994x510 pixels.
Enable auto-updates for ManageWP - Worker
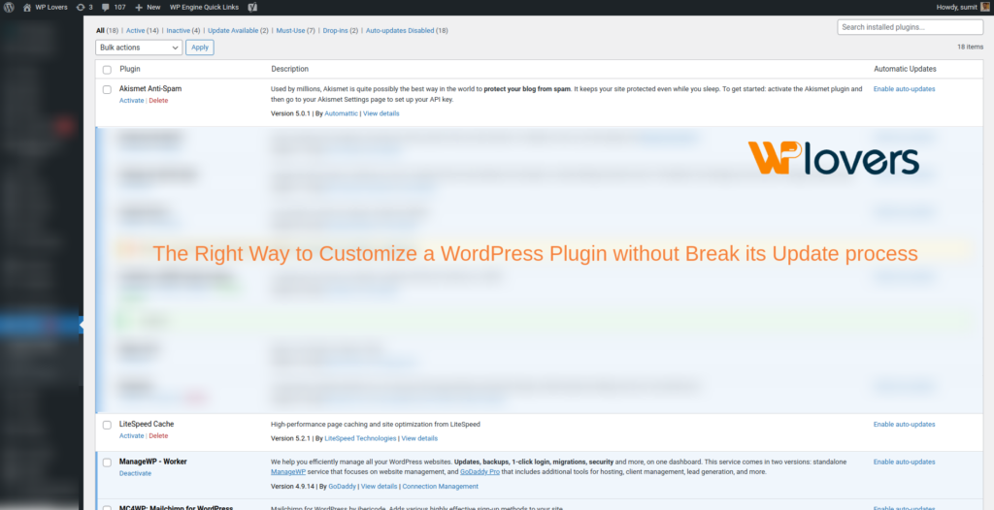(x=904, y=462)
